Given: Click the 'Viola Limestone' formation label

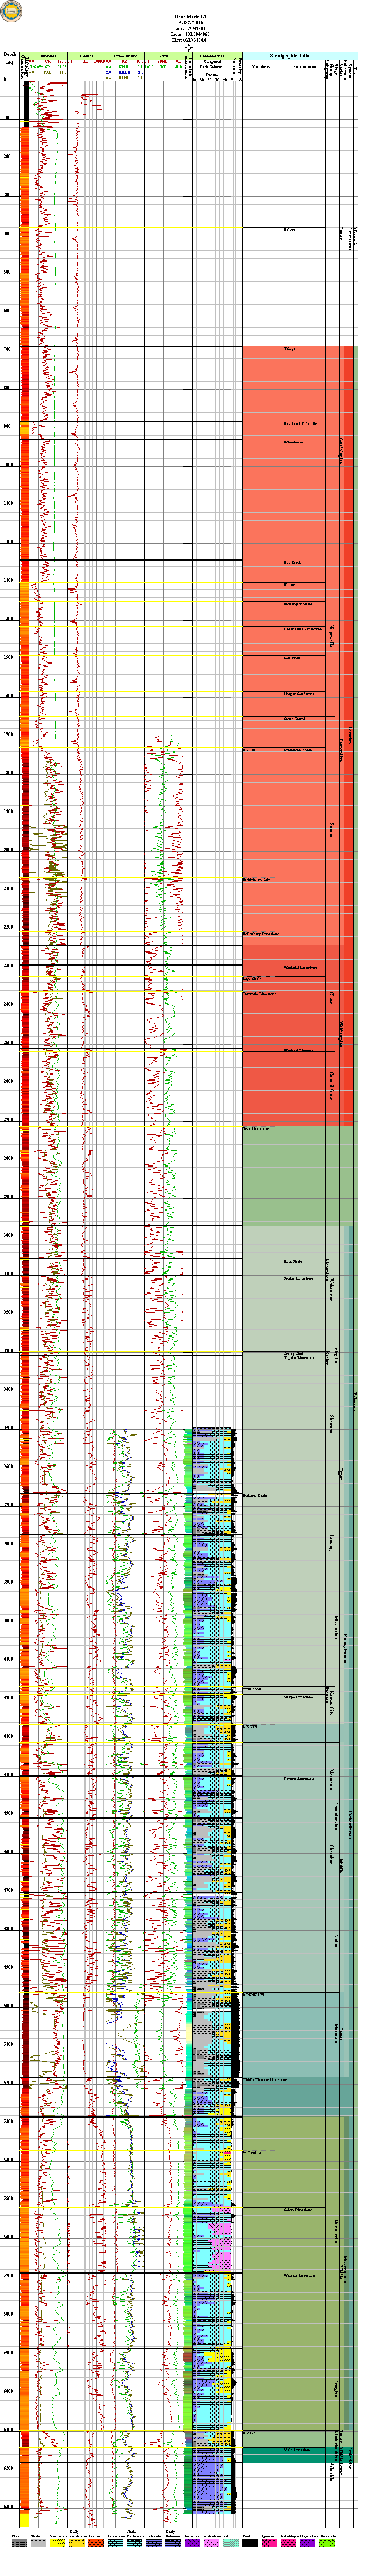Looking at the screenshot, I should (x=297, y=2450).
